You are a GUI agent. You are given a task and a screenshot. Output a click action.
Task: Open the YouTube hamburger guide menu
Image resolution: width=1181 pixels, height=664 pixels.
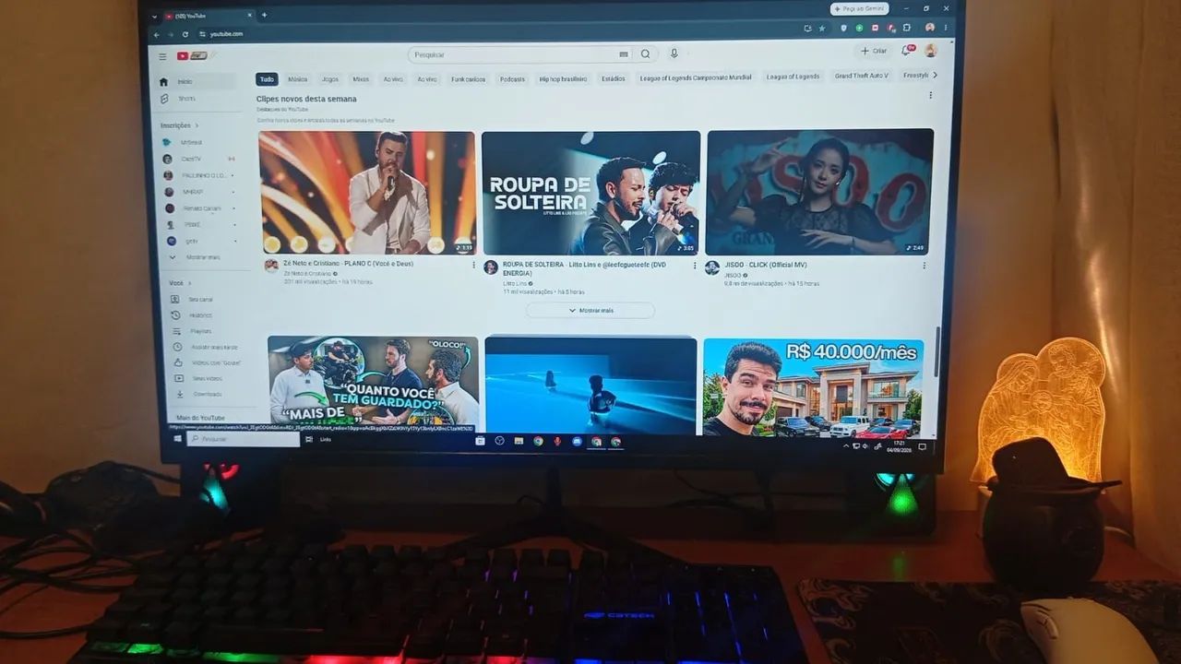coord(162,56)
